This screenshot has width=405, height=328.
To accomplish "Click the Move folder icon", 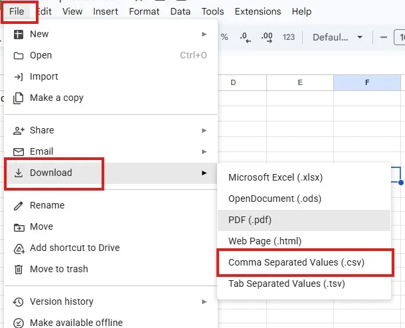I will [19, 227].
